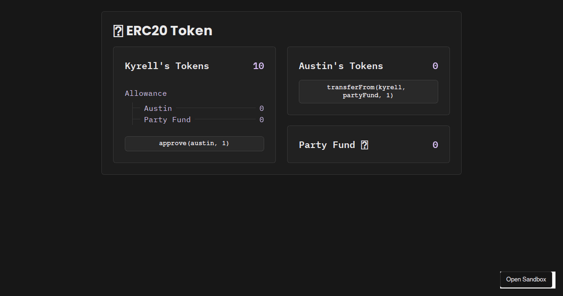Click the Austin's Tokens heading text
Screen dimensions: 563x296
pyautogui.click(x=341, y=66)
